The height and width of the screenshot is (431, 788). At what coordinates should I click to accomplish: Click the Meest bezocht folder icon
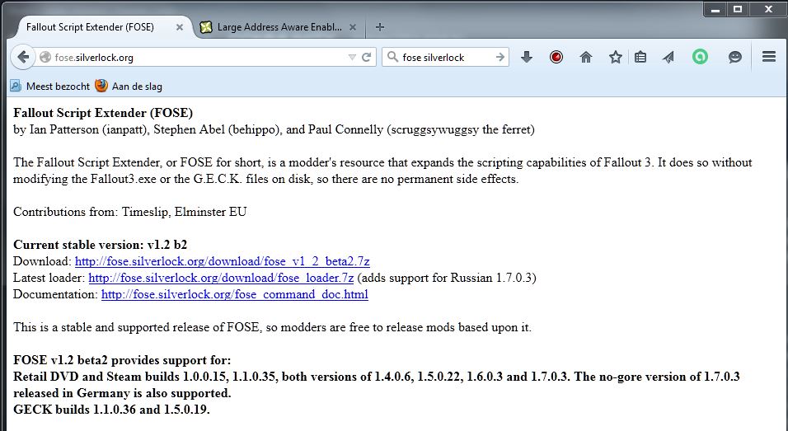[16, 86]
